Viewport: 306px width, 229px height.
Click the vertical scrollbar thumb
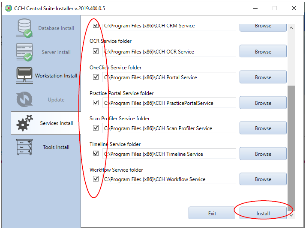click(x=291, y=148)
